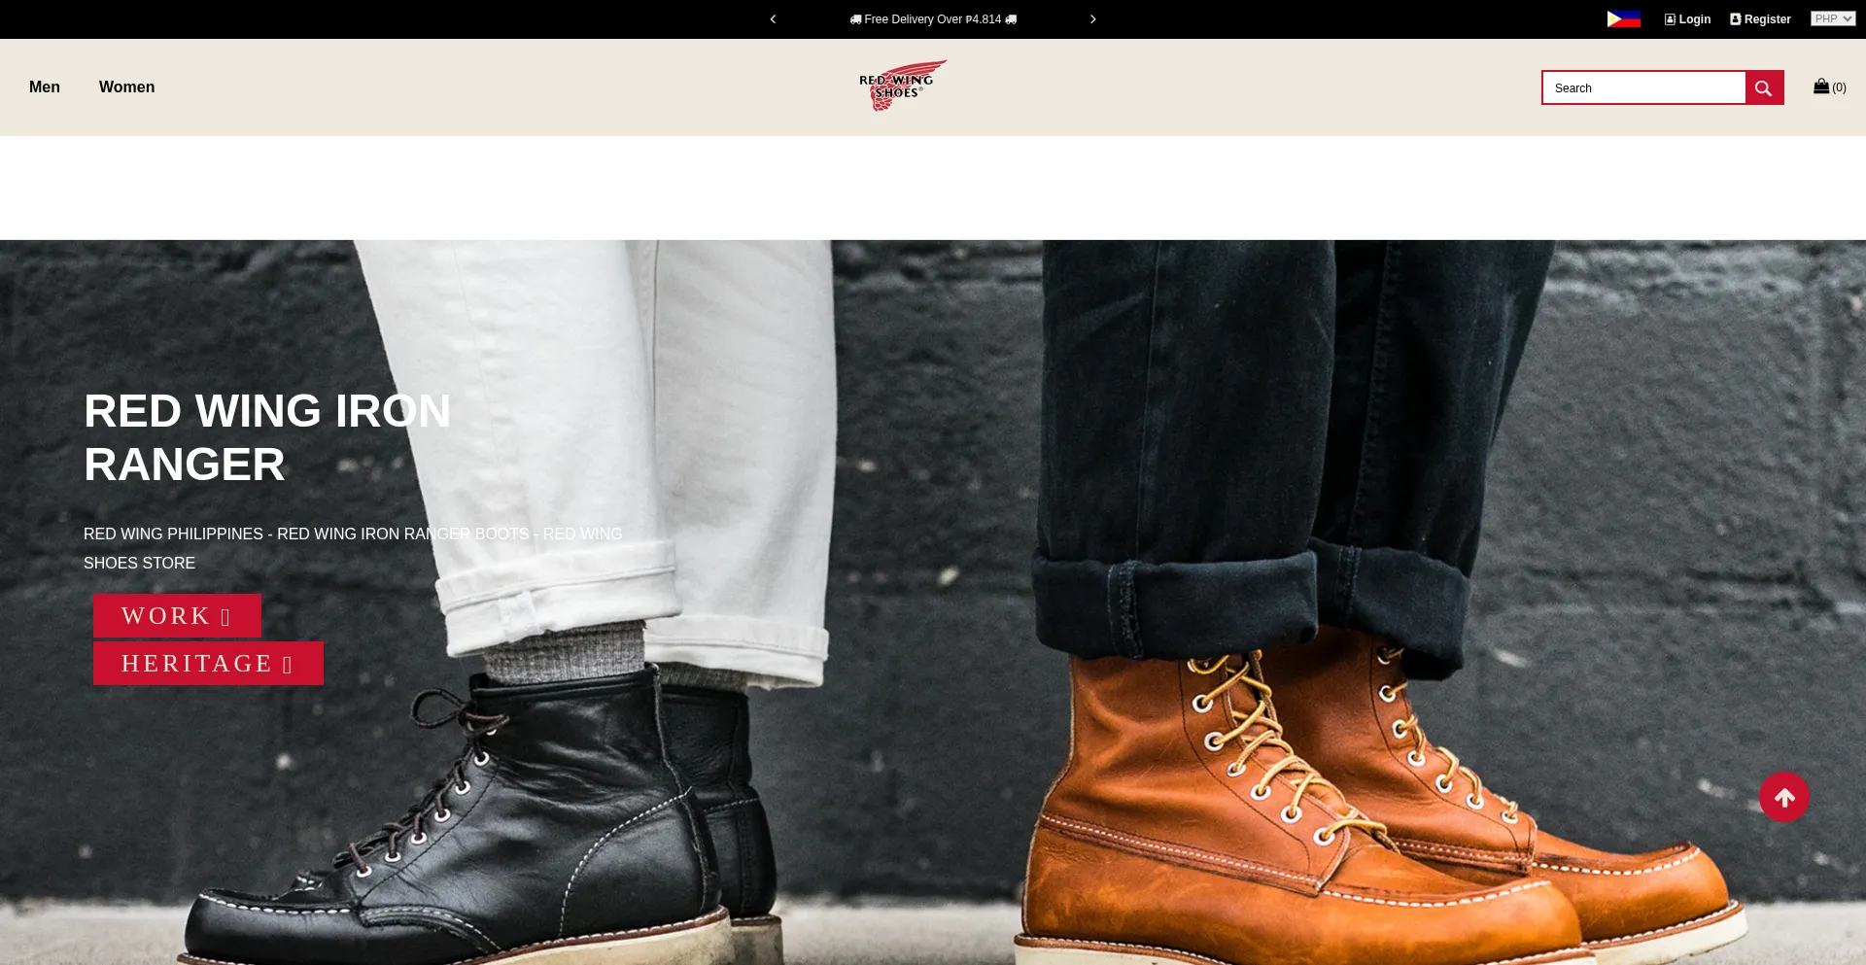Focus the Search input field
The height and width of the screenshot is (965, 1866).
pyautogui.click(x=1644, y=87)
